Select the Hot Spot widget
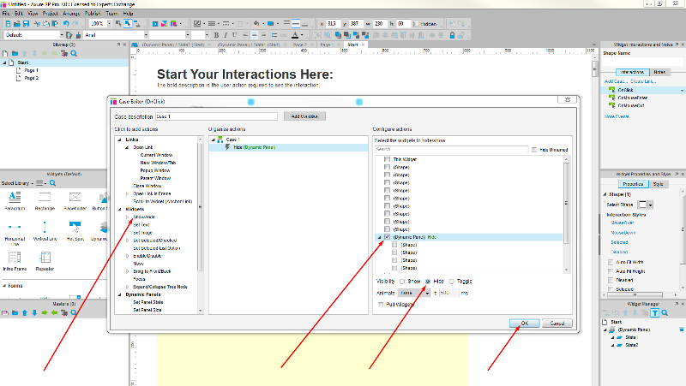 point(75,231)
